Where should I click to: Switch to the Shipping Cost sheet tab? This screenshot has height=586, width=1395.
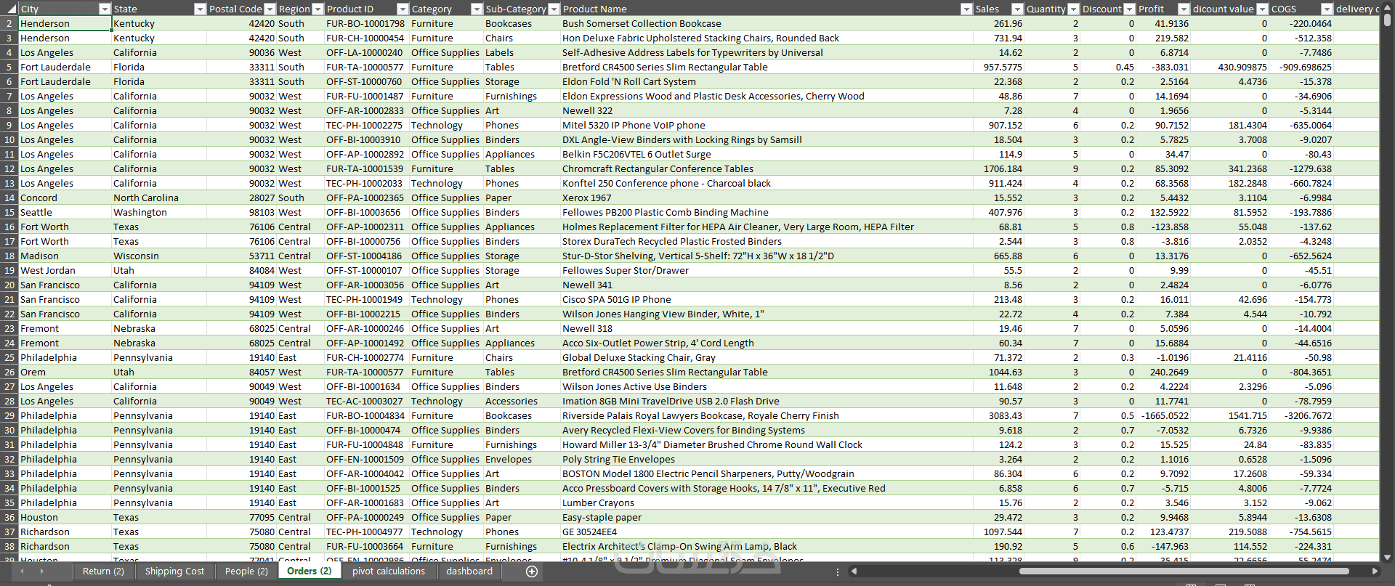click(174, 571)
